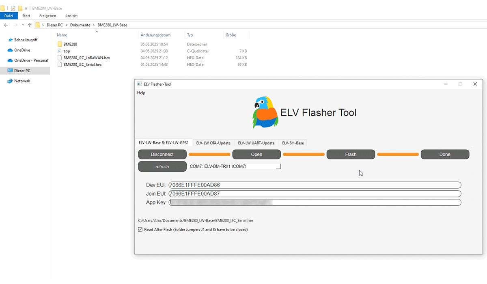Click the date 05.05.2025 10:54
The image size is (487, 284).
154,44
